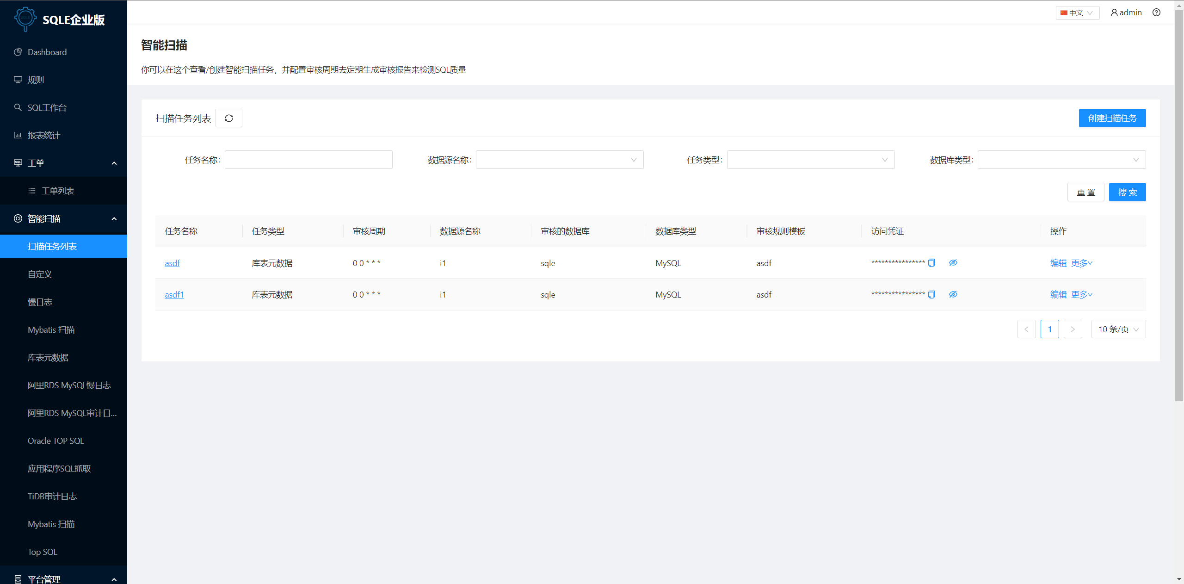Reveal hidden token for asdf1 row
The image size is (1184, 584).
pyautogui.click(x=953, y=294)
